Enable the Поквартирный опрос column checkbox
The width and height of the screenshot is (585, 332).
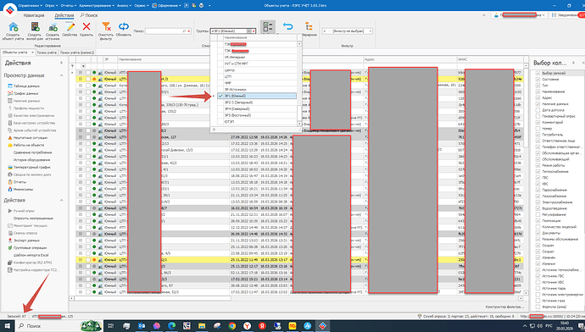538,116
